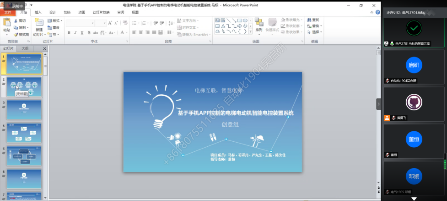Open the Slide Show (幻灯片放映) tab
Image resolution: width=447 pixels, height=201 pixels.
101,12
